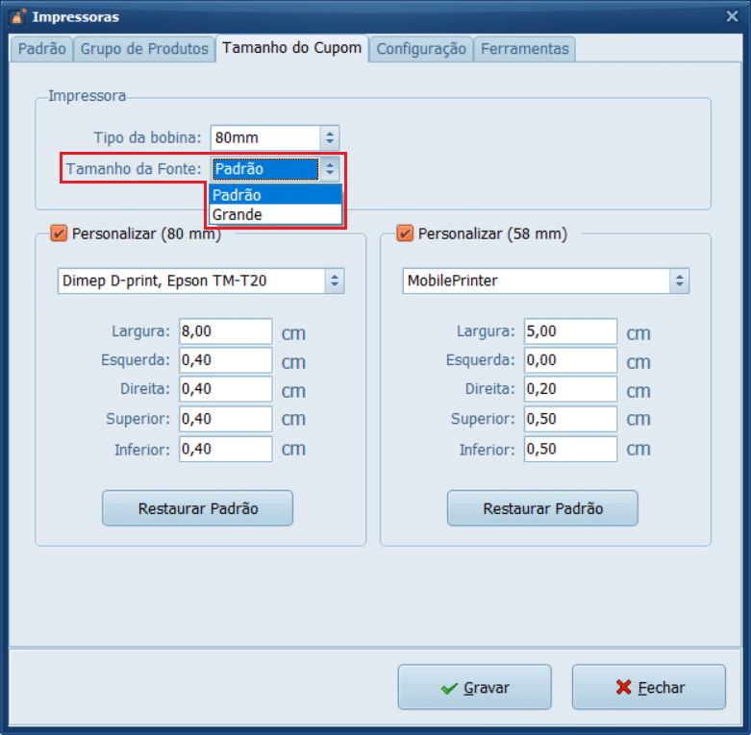Click the Impressoras app icon in title bar
Screen dimensions: 751x735
click(x=17, y=16)
